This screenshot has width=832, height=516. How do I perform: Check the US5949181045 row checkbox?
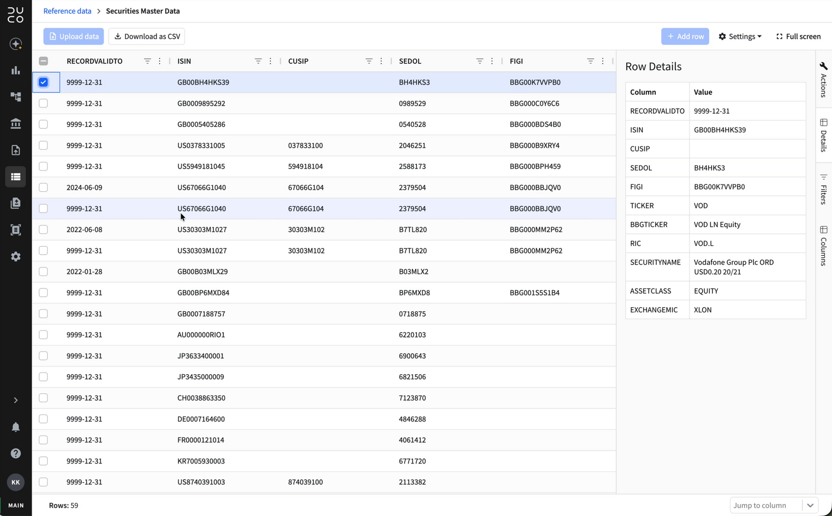coord(43,166)
